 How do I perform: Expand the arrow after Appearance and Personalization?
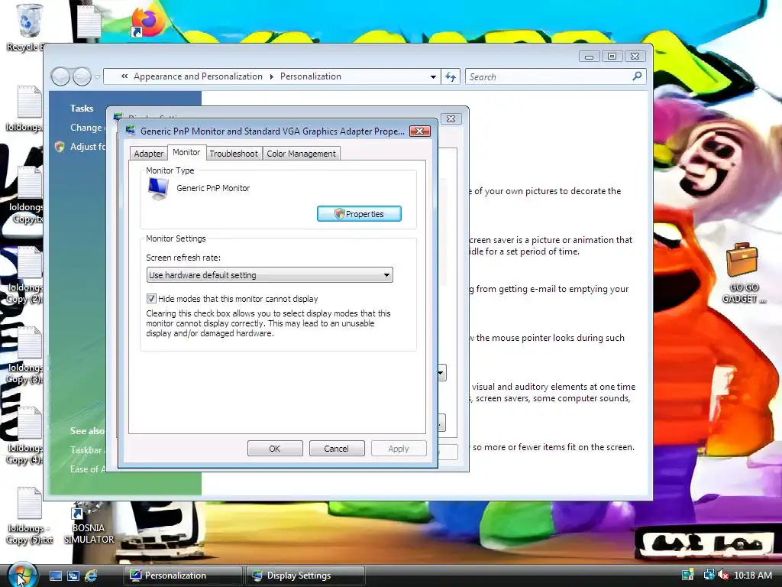272,76
